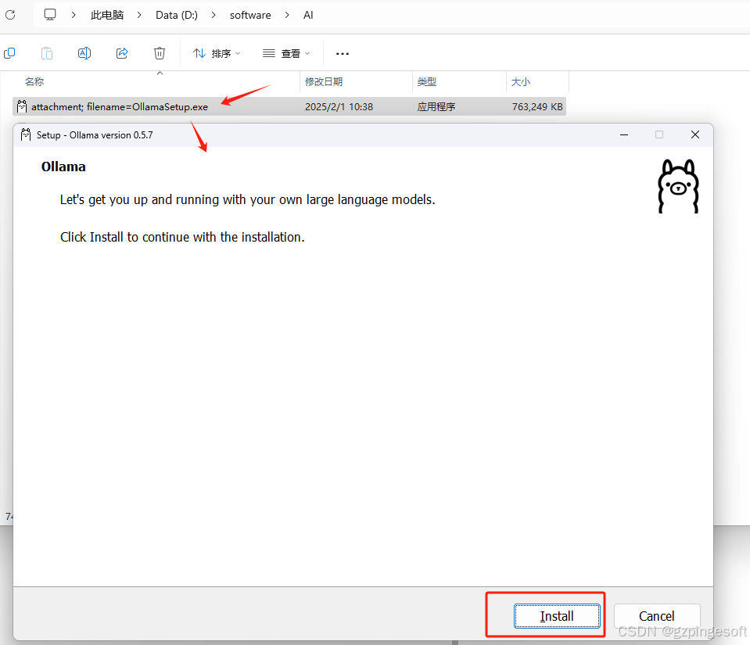Sort by 名称 column header

pos(34,82)
